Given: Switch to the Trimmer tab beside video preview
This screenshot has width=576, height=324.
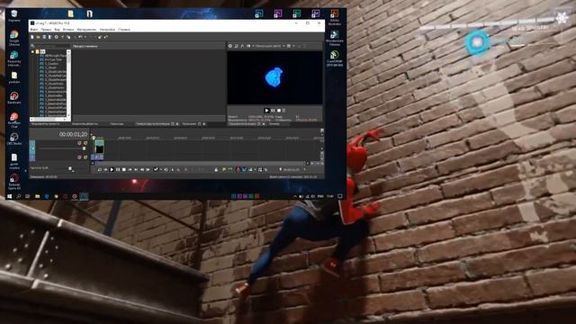Looking at the screenshot, I should (x=274, y=124).
